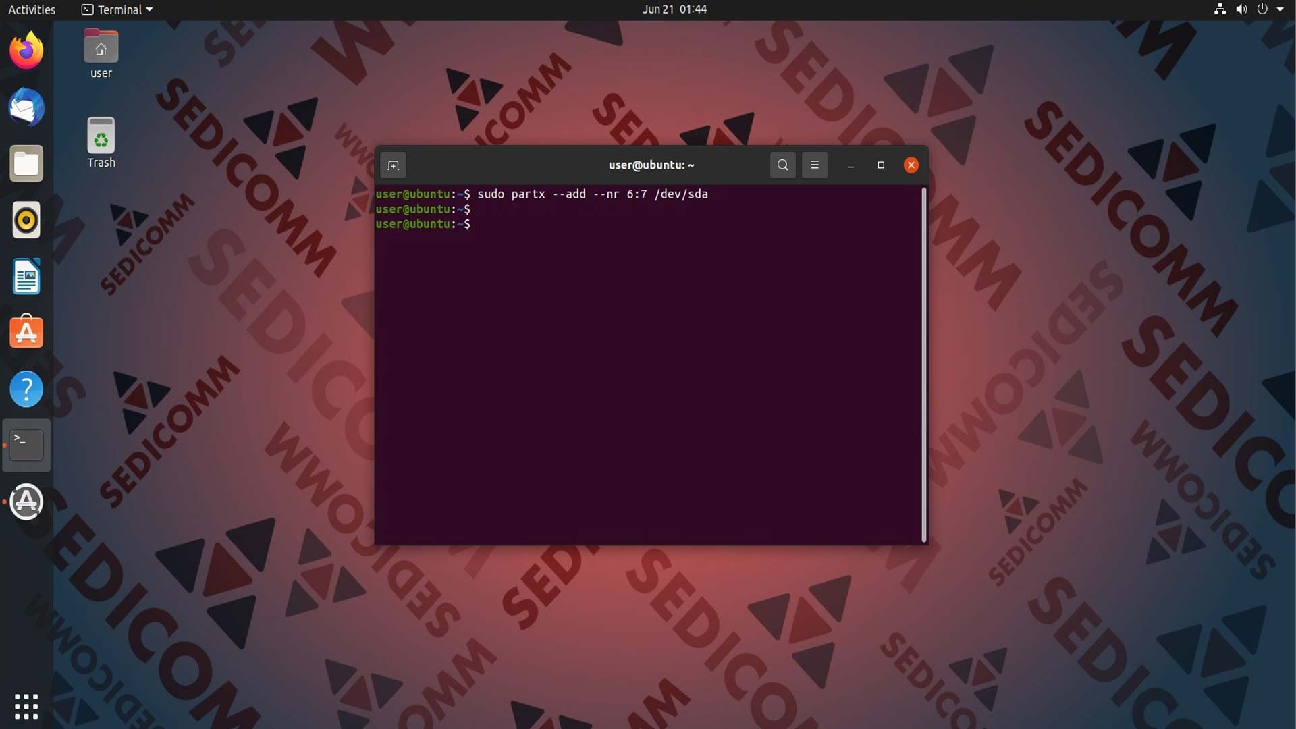Click the volume icon in top bar

[x=1241, y=9]
